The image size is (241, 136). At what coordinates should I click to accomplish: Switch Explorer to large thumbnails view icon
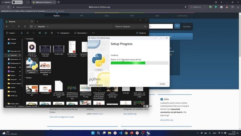click(147, 106)
